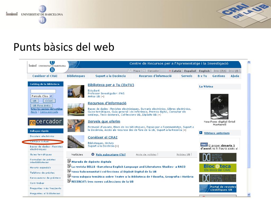
Task: Open Dossiers electrònics quick link
Action: pyautogui.click(x=42, y=136)
